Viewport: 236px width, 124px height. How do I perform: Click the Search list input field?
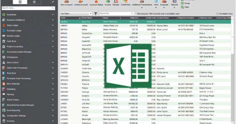click(116, 13)
